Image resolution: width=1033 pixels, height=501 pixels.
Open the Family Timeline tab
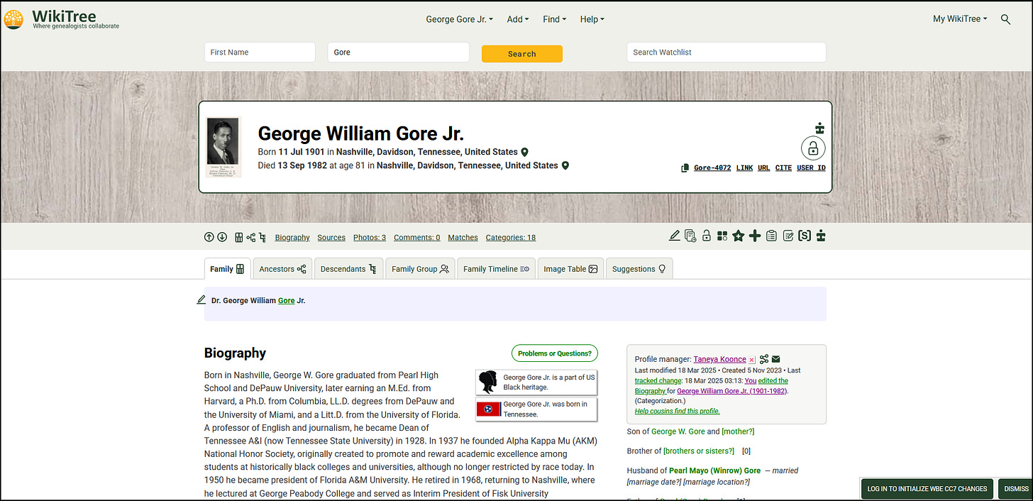click(x=496, y=269)
